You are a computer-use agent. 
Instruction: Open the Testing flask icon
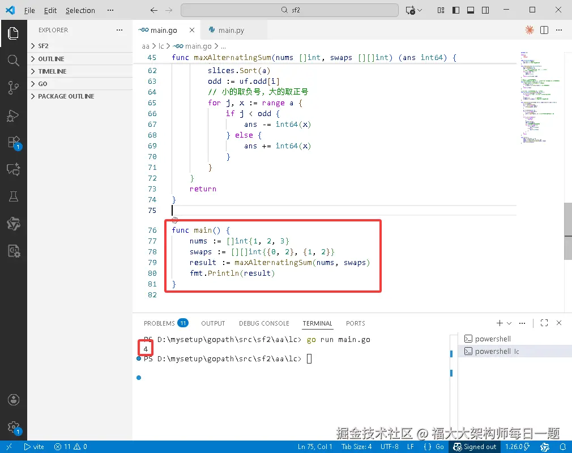[13, 196]
